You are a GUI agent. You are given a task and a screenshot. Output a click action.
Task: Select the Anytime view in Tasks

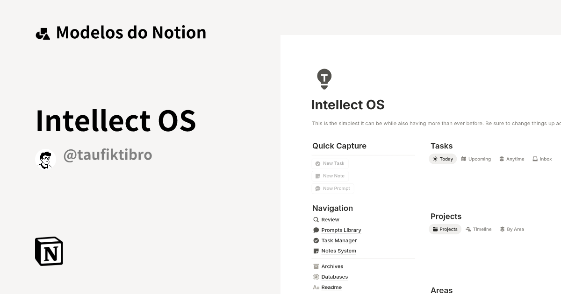click(x=511, y=159)
